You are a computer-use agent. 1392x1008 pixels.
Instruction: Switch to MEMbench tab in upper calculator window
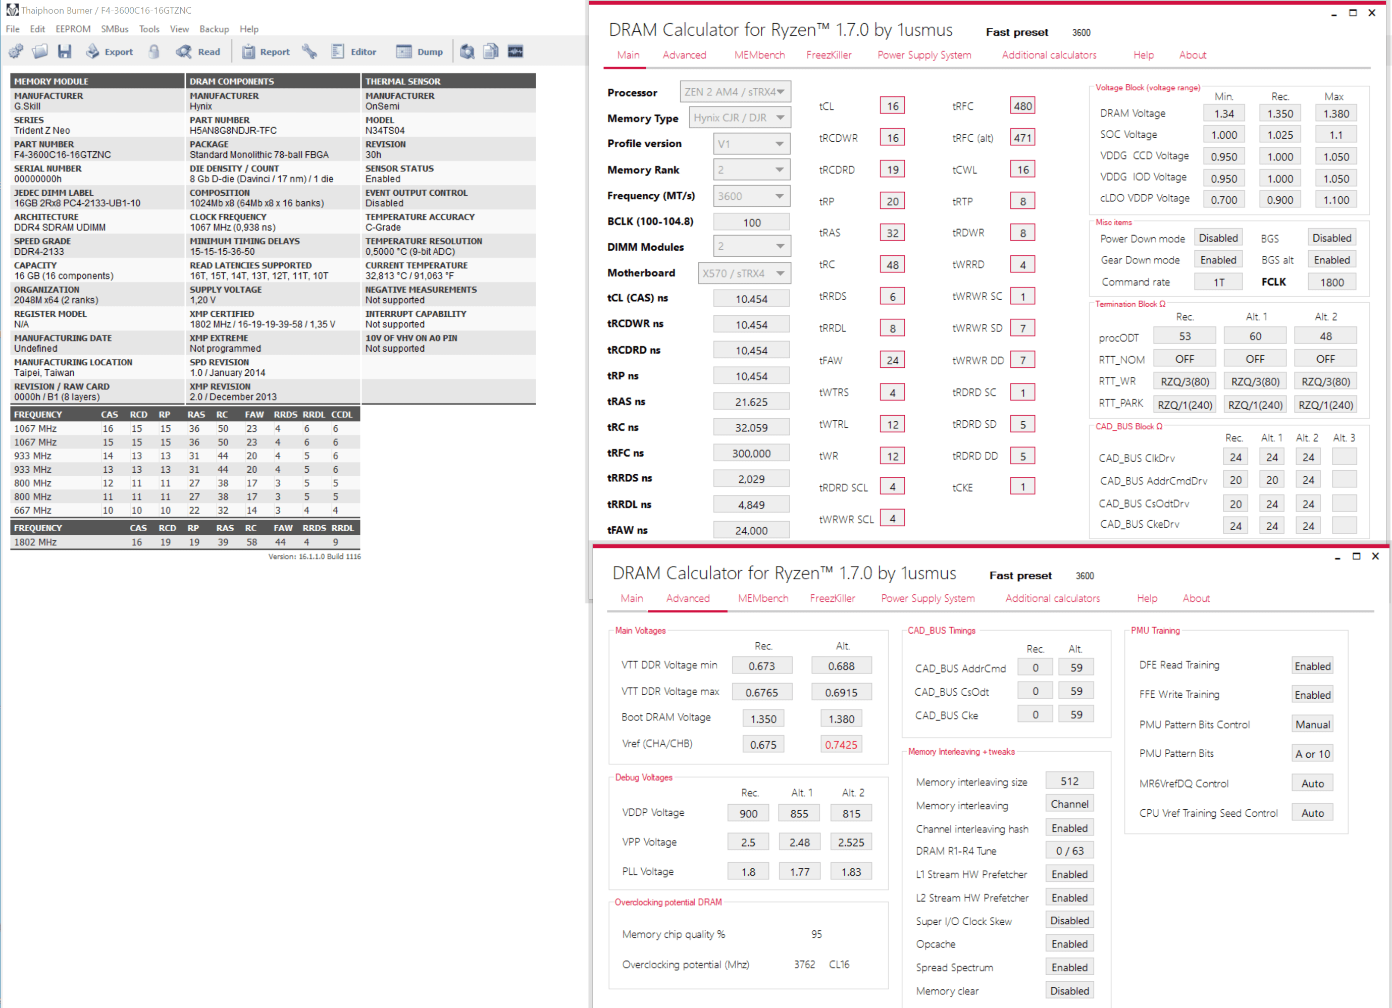coord(759,55)
